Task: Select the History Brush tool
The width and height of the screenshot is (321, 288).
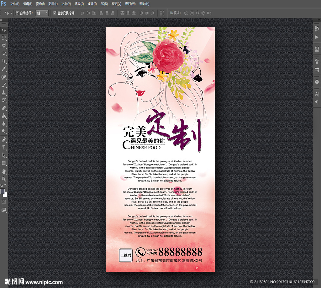Action: point(4,101)
